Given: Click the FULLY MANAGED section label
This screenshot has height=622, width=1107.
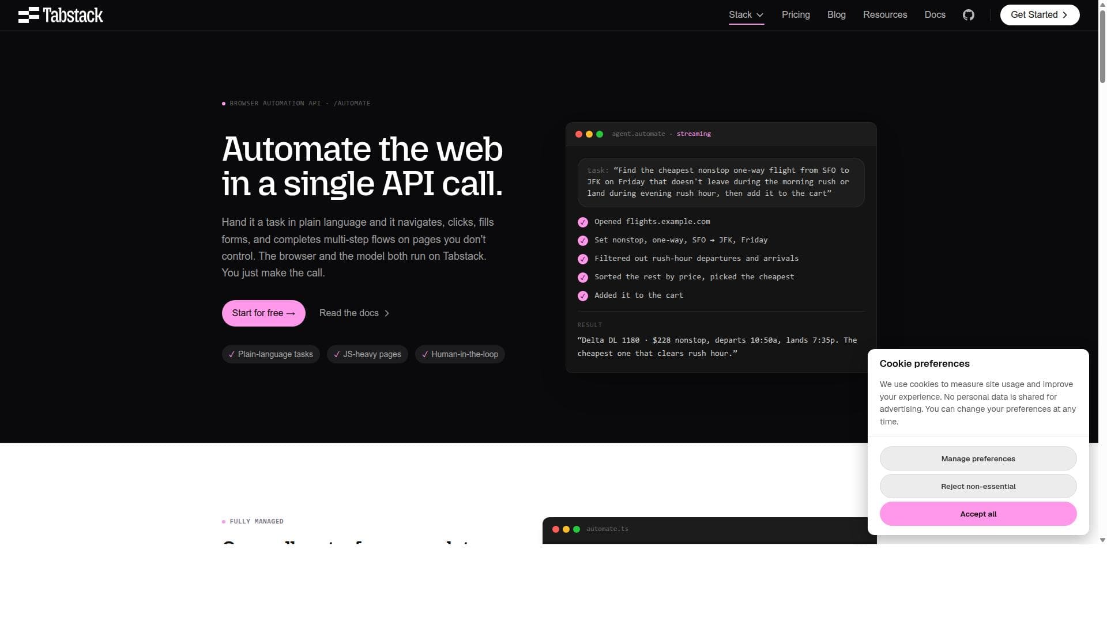Looking at the screenshot, I should coord(257,522).
